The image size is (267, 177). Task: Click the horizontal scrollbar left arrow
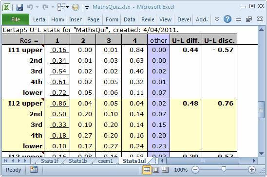point(162,160)
